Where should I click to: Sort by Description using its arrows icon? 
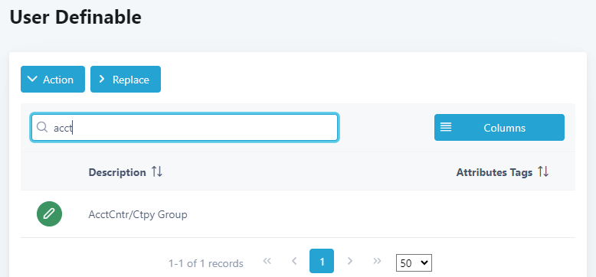157,172
